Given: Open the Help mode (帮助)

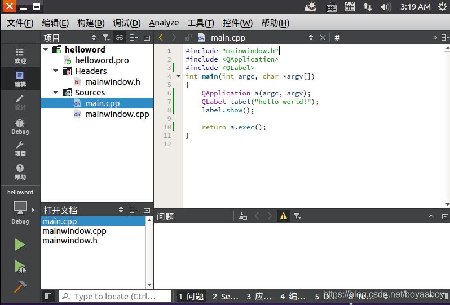Looking at the screenshot, I should pos(20,172).
